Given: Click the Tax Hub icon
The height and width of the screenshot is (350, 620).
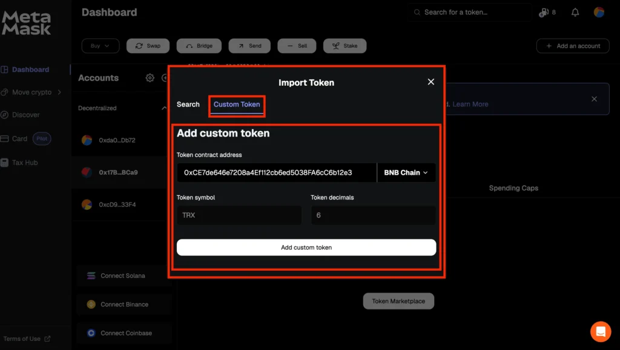Looking at the screenshot, I should pyautogui.click(x=4, y=163).
